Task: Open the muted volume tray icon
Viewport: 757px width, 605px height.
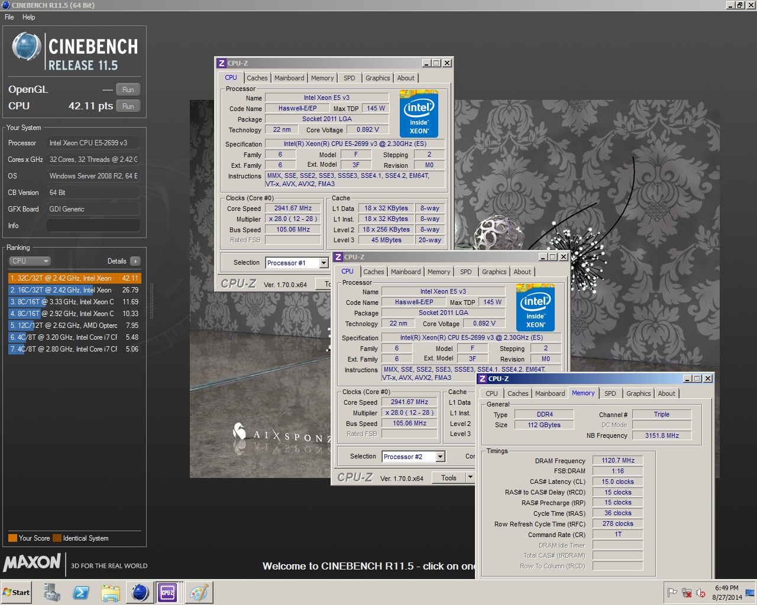Action: coord(701,593)
